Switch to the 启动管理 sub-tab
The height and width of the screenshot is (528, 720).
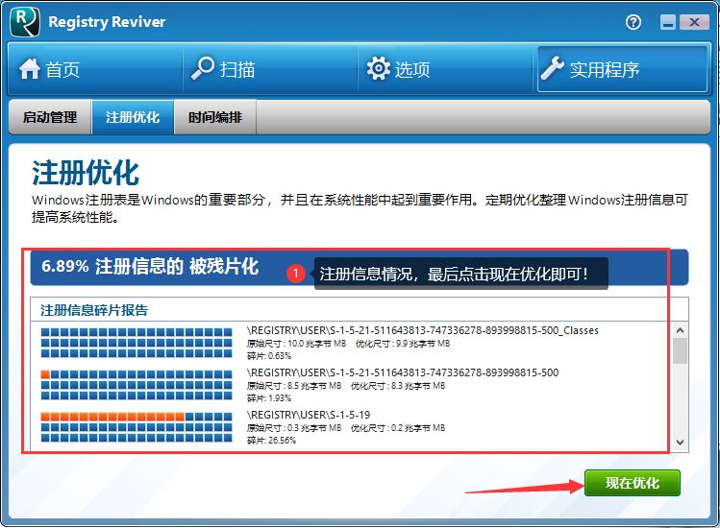point(50,117)
